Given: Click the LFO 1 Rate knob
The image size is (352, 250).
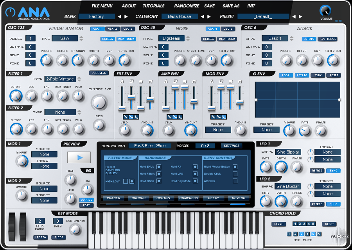Looking at the screenshot, I should [x=266, y=167].
